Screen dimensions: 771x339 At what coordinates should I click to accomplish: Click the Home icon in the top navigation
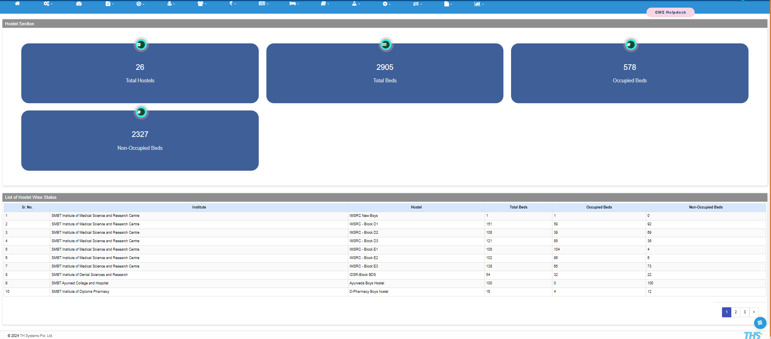coord(17,4)
